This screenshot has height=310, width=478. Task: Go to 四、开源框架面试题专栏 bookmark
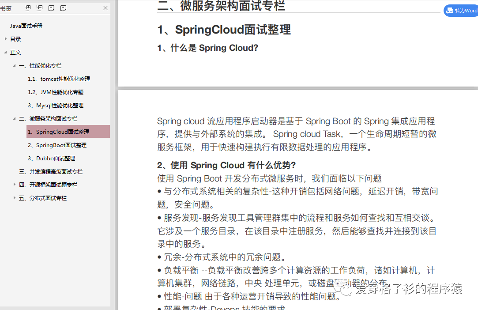pos(48,185)
